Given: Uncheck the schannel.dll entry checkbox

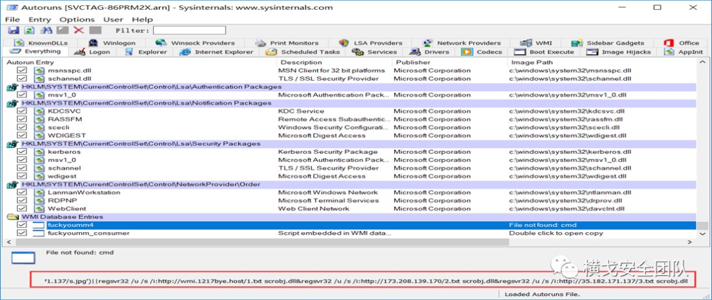Looking at the screenshot, I should pos(22,78).
